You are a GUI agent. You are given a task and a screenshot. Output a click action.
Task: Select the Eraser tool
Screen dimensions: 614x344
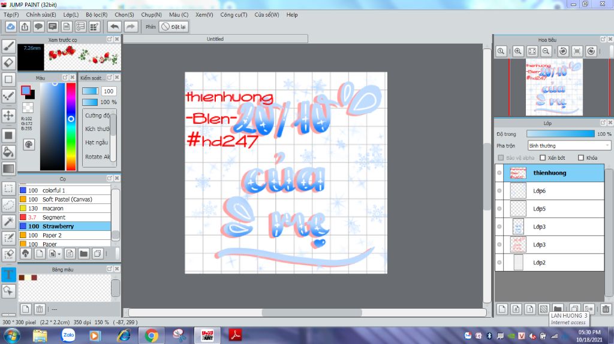pyautogui.click(x=8, y=63)
